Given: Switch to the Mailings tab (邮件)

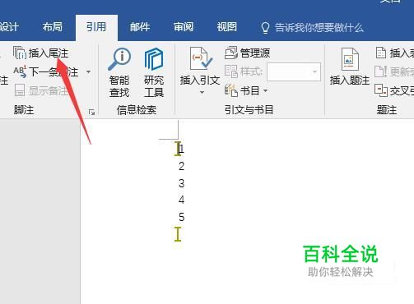Looking at the screenshot, I should point(140,27).
